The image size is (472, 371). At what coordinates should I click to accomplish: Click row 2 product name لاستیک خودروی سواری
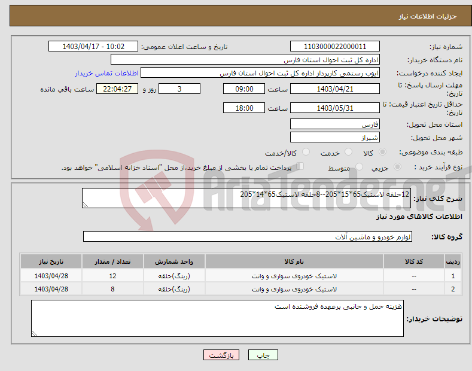pyautogui.click(x=294, y=289)
